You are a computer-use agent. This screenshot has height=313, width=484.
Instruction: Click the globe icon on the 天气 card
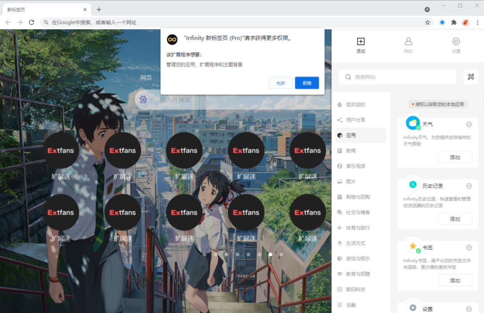[469, 124]
